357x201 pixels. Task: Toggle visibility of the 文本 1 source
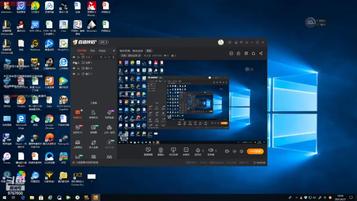(x=74, y=57)
